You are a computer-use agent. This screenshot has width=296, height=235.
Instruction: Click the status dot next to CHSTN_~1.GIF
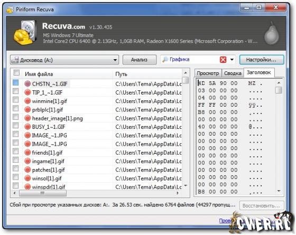tap(27, 84)
